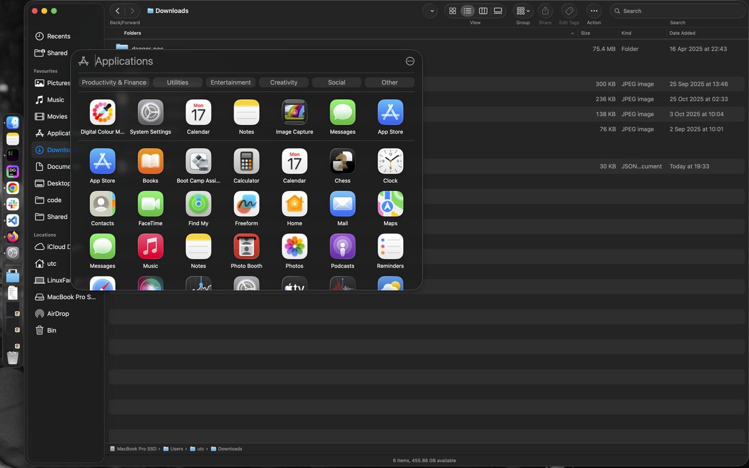
Task: Open the launcher's more options ellipsis button
Action: click(410, 61)
